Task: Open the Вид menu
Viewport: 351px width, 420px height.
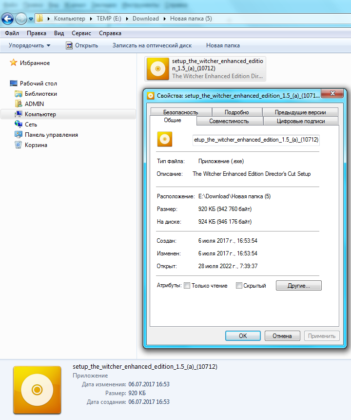Action: click(x=59, y=33)
